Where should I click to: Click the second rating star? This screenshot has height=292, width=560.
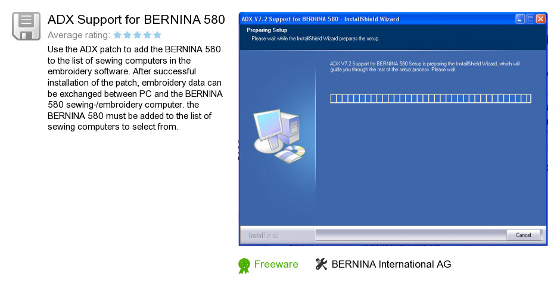tap(127, 35)
